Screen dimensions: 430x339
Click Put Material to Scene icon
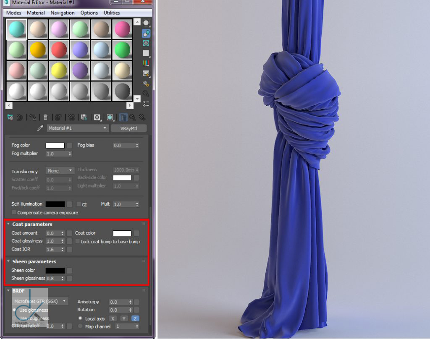point(20,117)
